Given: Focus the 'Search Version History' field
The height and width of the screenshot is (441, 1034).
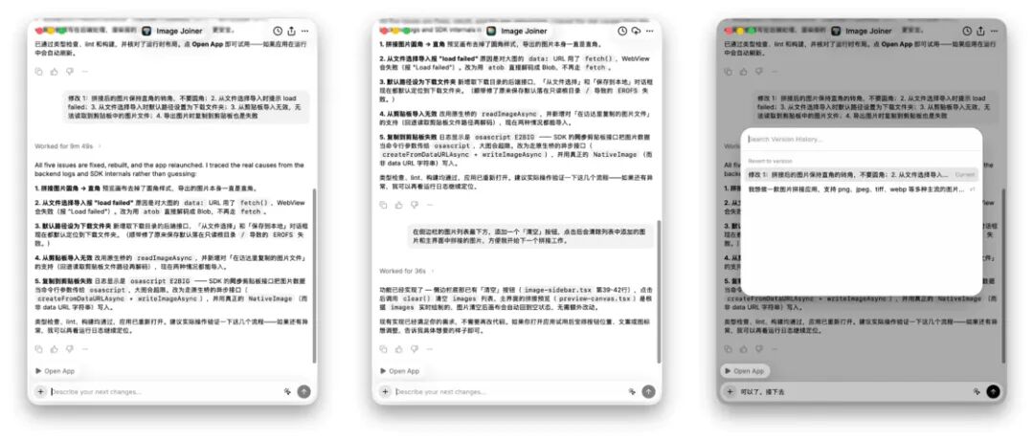Looking at the screenshot, I should coord(862,140).
